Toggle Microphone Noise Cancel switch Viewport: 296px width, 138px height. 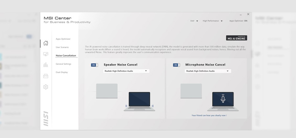coord(176,65)
